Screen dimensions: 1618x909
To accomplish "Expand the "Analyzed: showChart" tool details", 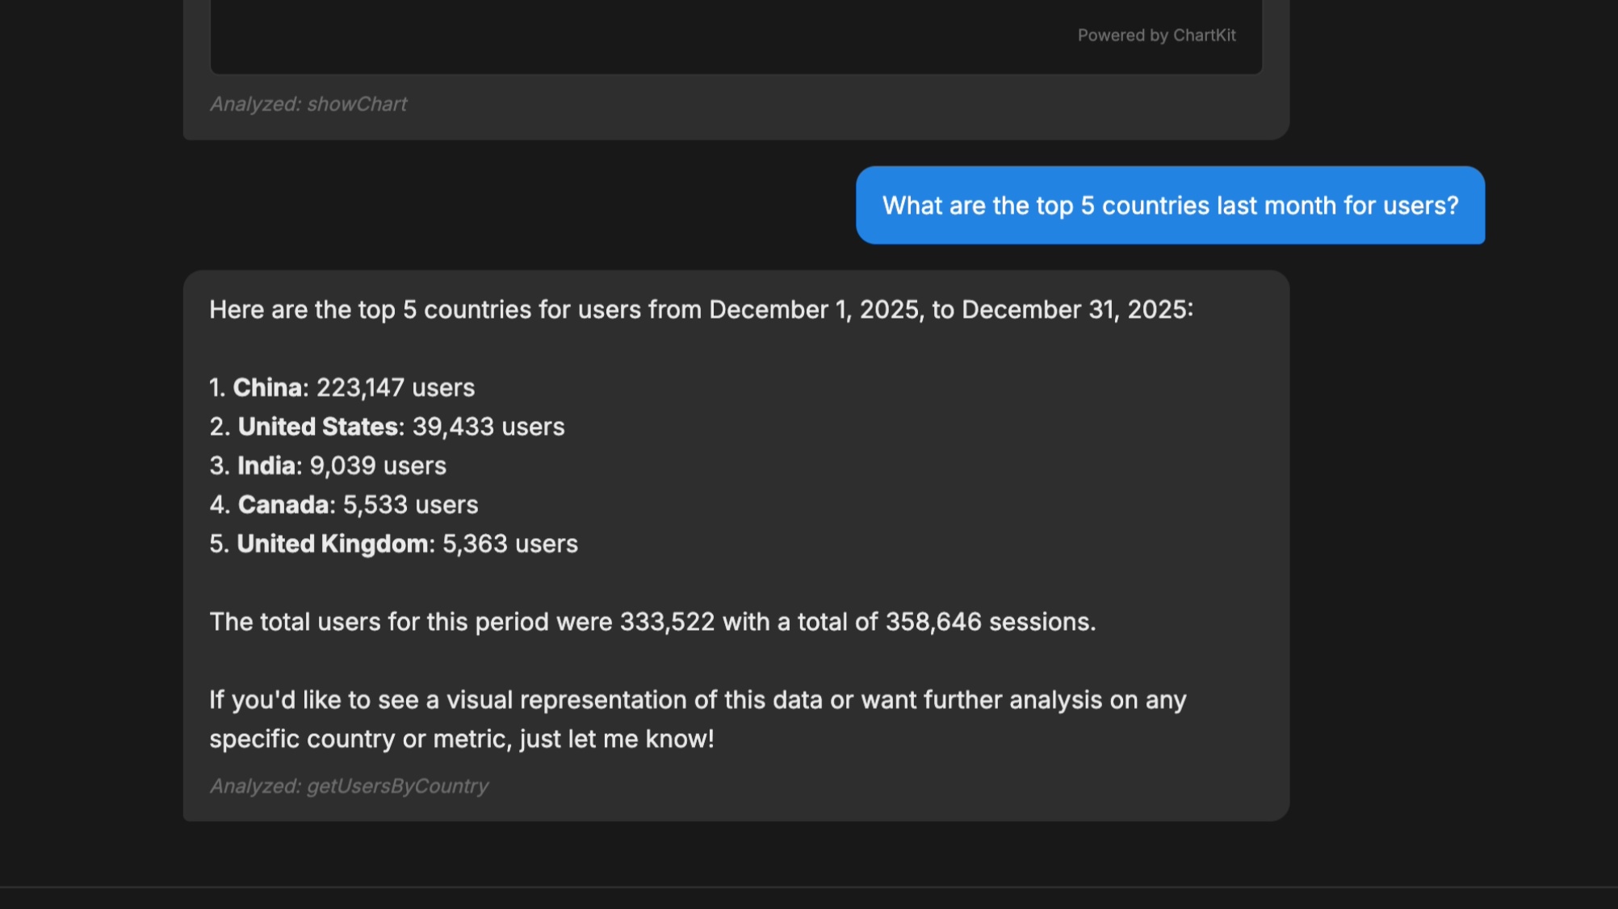I will (x=308, y=104).
